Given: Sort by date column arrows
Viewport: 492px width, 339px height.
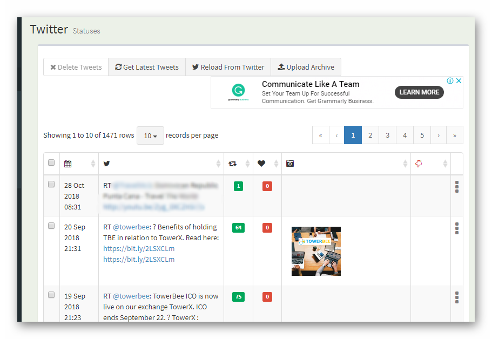Looking at the screenshot, I should (x=93, y=164).
